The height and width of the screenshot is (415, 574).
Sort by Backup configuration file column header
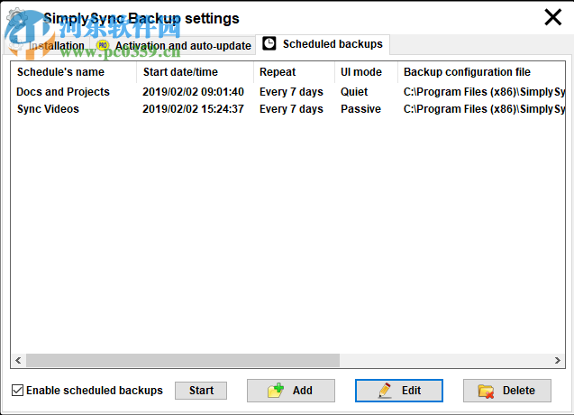coord(481,72)
